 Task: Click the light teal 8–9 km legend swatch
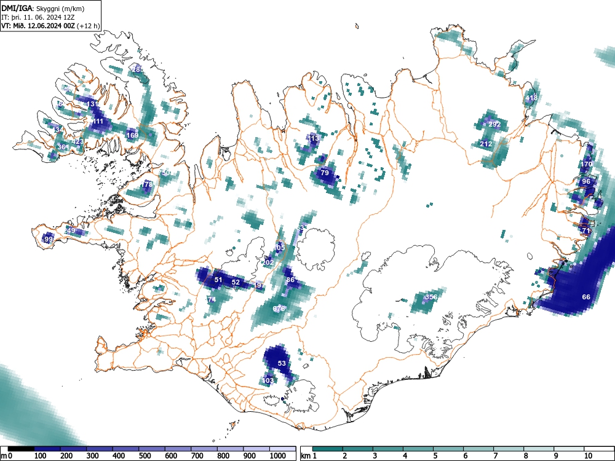click(539, 449)
